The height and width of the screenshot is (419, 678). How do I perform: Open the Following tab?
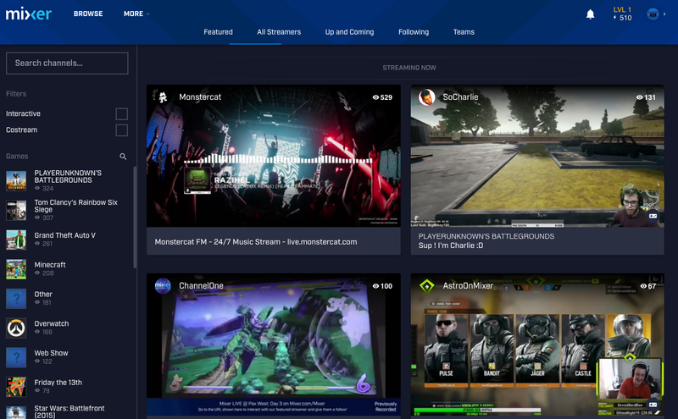click(414, 32)
